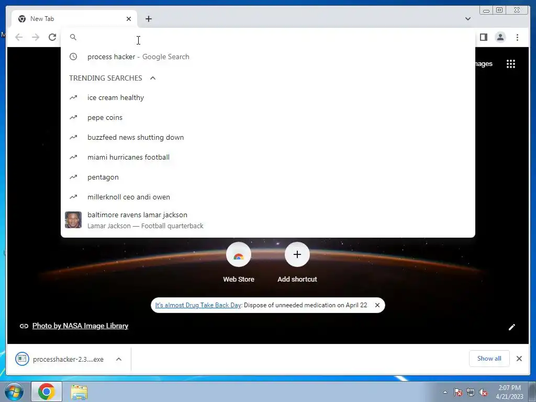Click the Action Center flag tray icon
The height and width of the screenshot is (402, 536).
point(458,392)
